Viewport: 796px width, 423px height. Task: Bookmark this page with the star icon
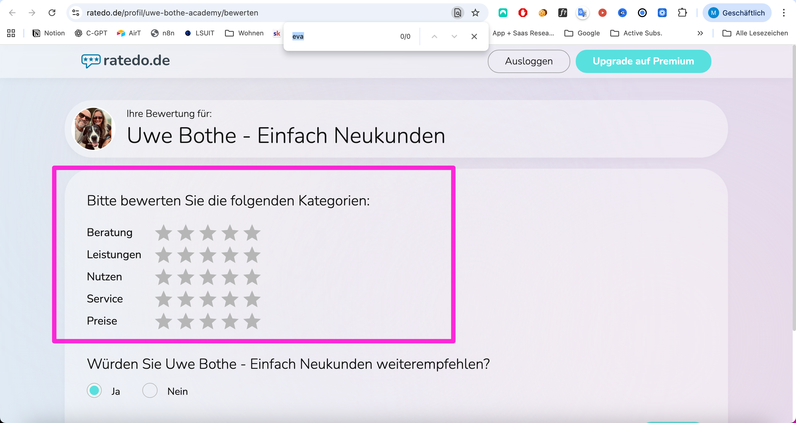point(475,13)
